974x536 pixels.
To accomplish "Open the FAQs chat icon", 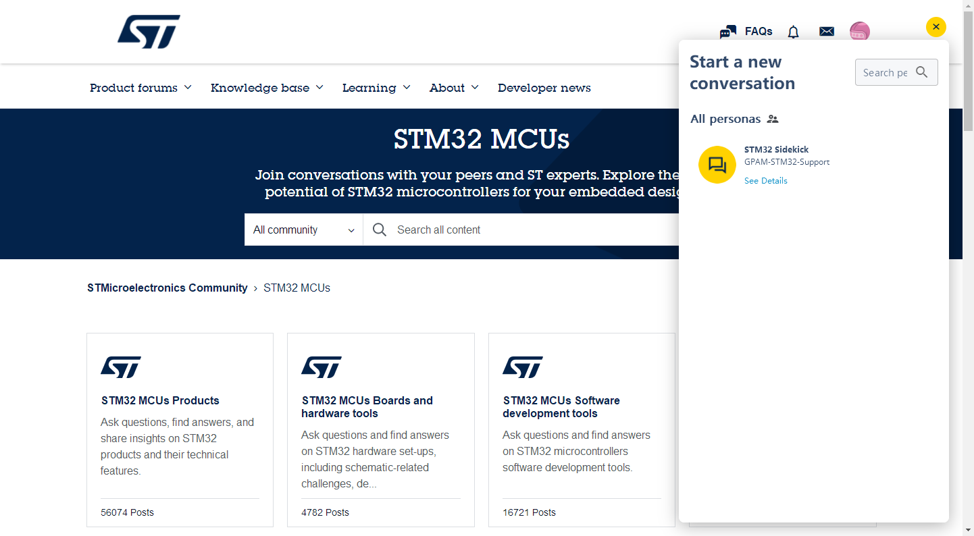I will [x=728, y=32].
